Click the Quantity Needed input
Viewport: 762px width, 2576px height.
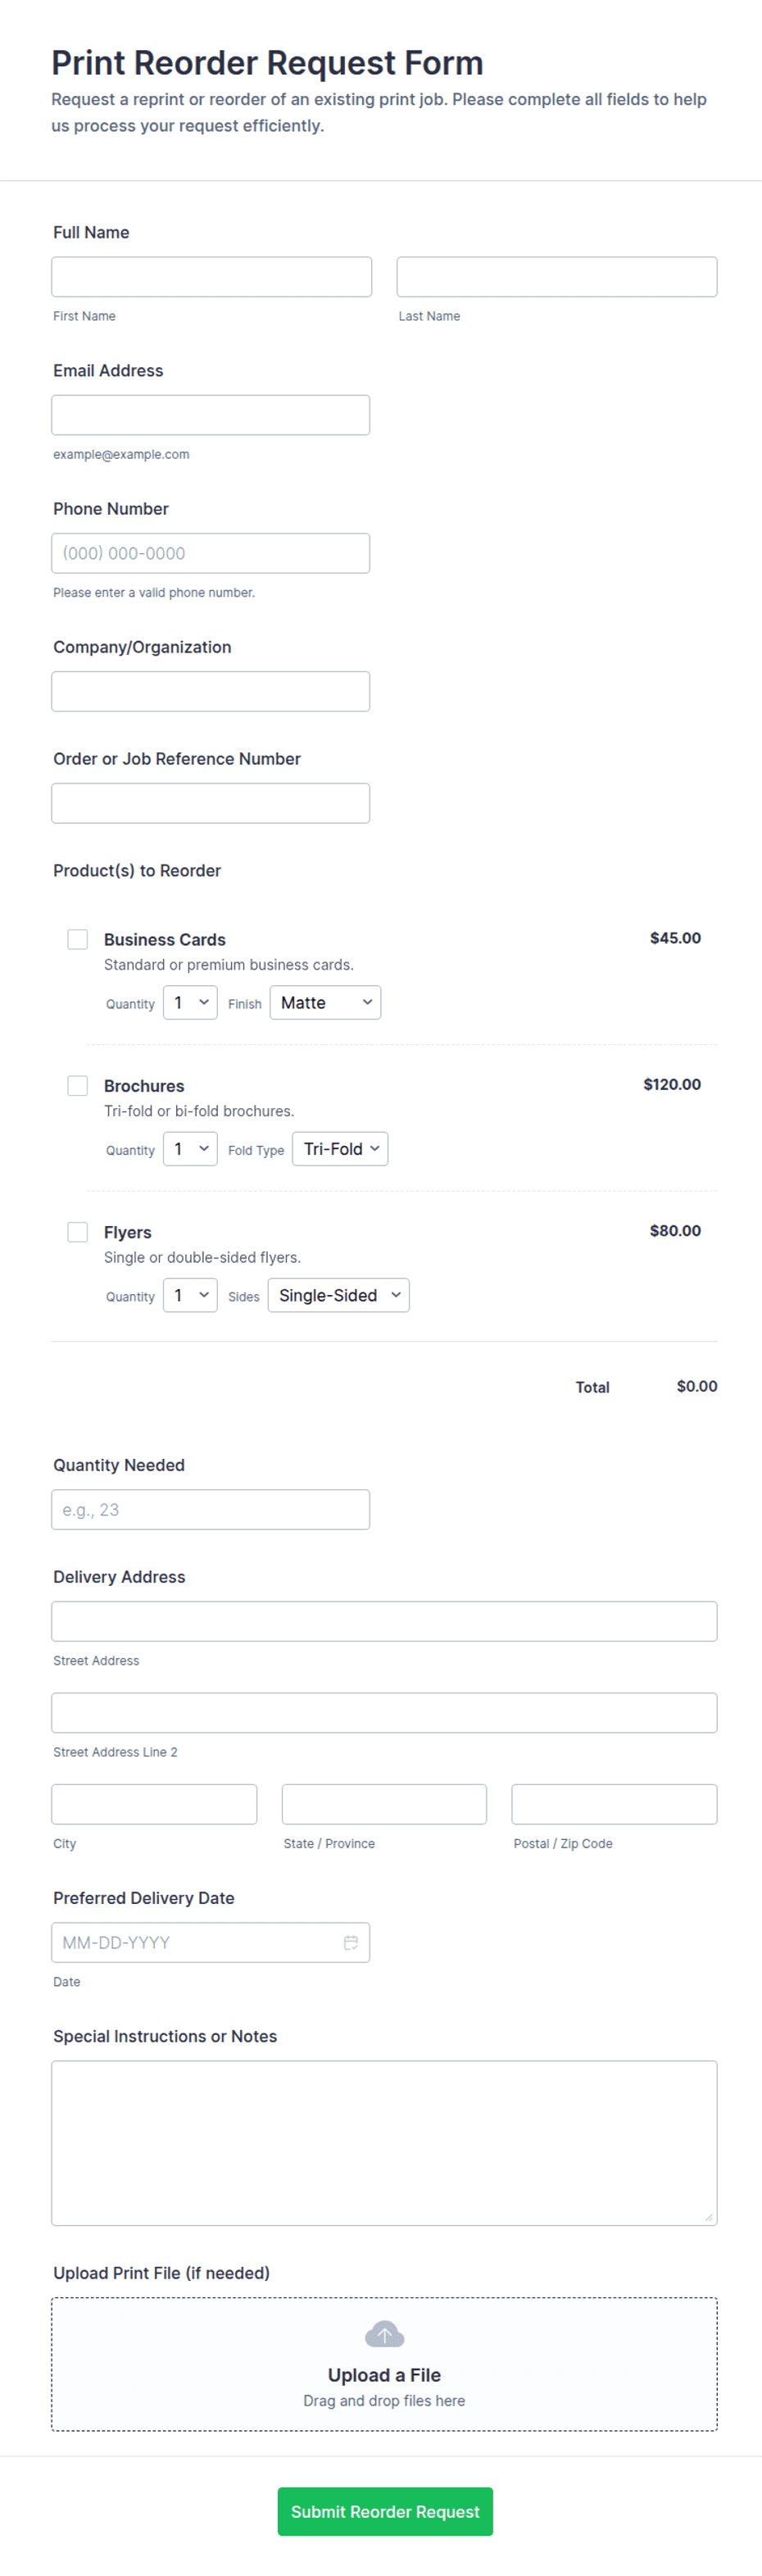point(211,1508)
